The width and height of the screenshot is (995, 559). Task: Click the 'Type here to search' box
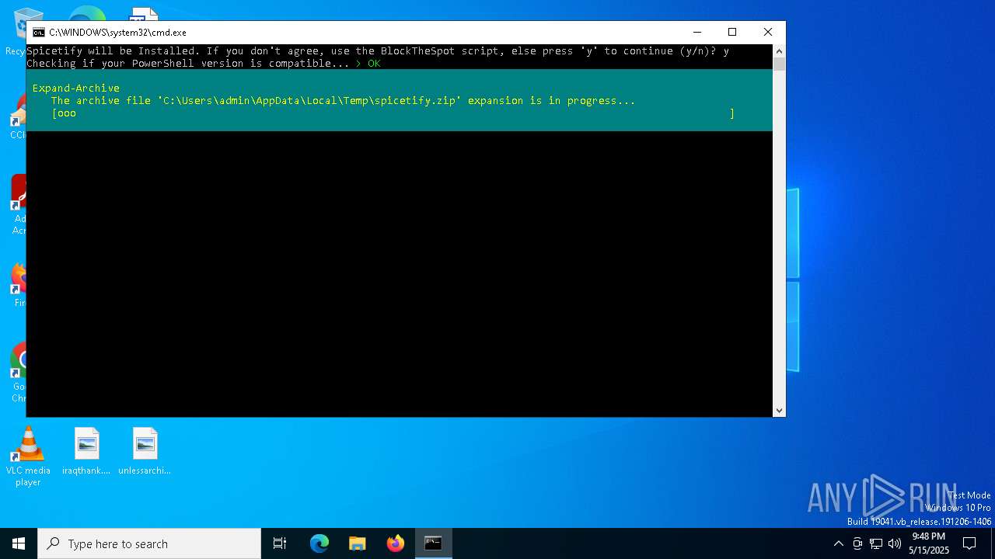point(149,543)
